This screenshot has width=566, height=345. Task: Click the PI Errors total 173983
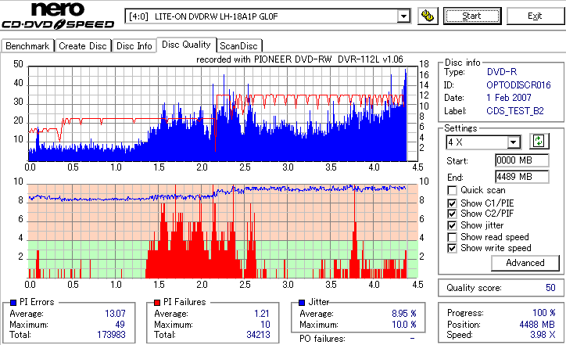tap(111, 335)
